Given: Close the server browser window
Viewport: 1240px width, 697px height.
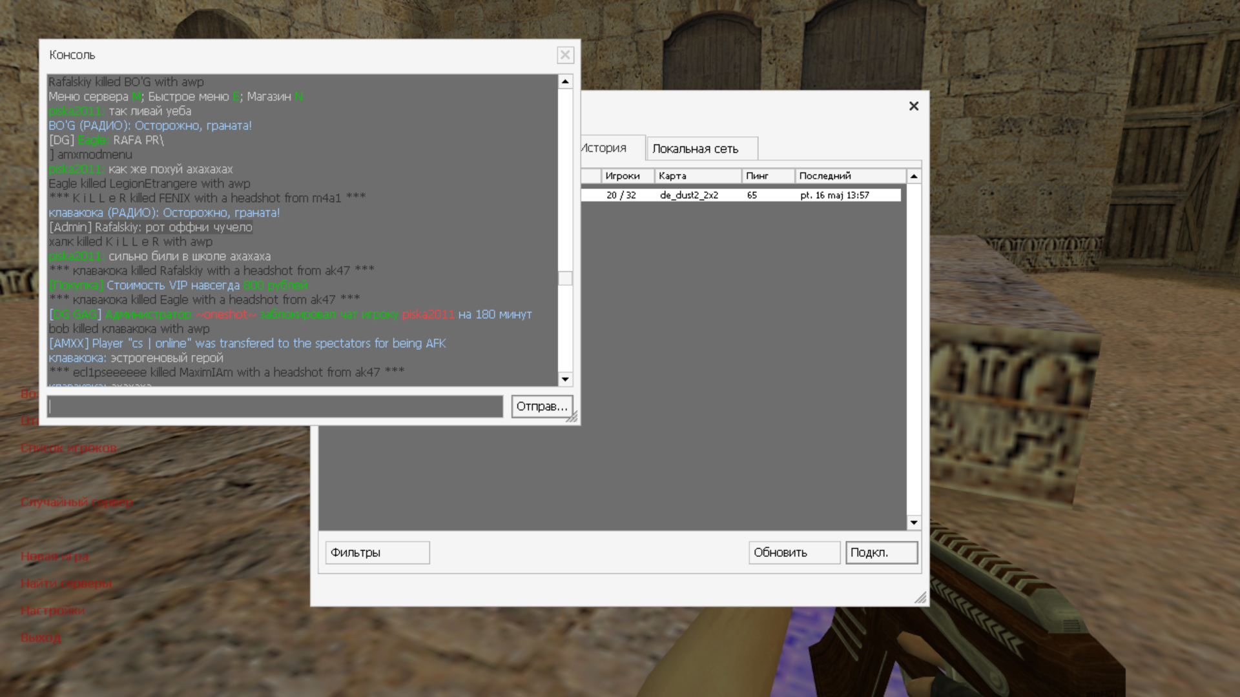Looking at the screenshot, I should (914, 106).
